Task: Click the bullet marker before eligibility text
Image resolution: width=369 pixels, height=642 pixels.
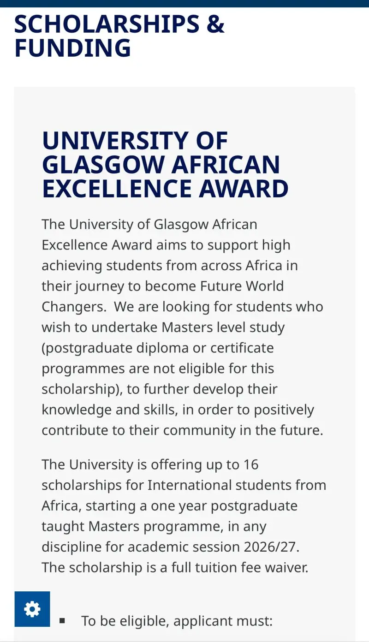Action: (x=63, y=621)
